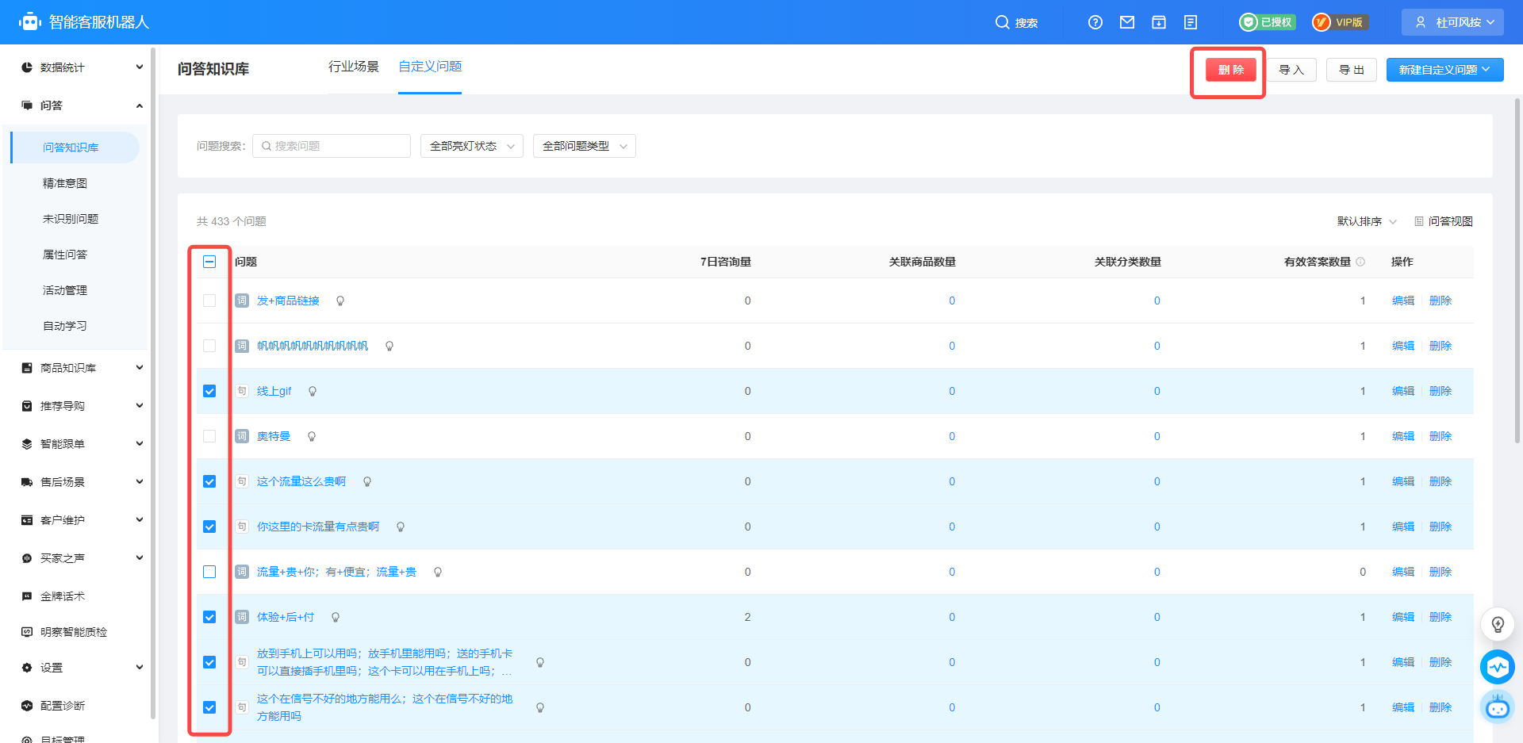1523x743 pixels.
Task: Open the floating robot assistant button
Action: pyautogui.click(x=1498, y=707)
